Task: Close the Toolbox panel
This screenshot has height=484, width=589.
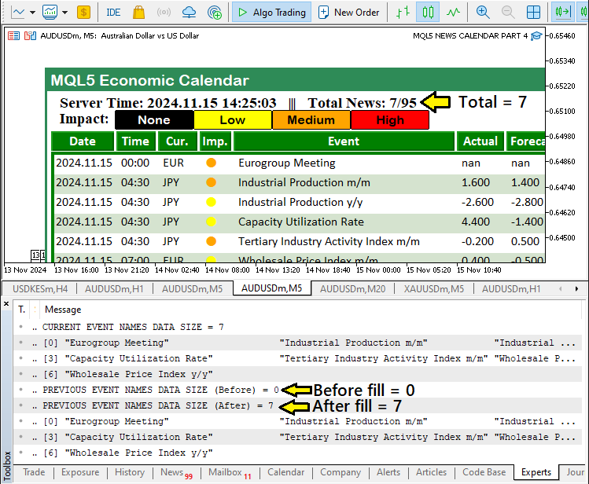Action: [x=6, y=304]
